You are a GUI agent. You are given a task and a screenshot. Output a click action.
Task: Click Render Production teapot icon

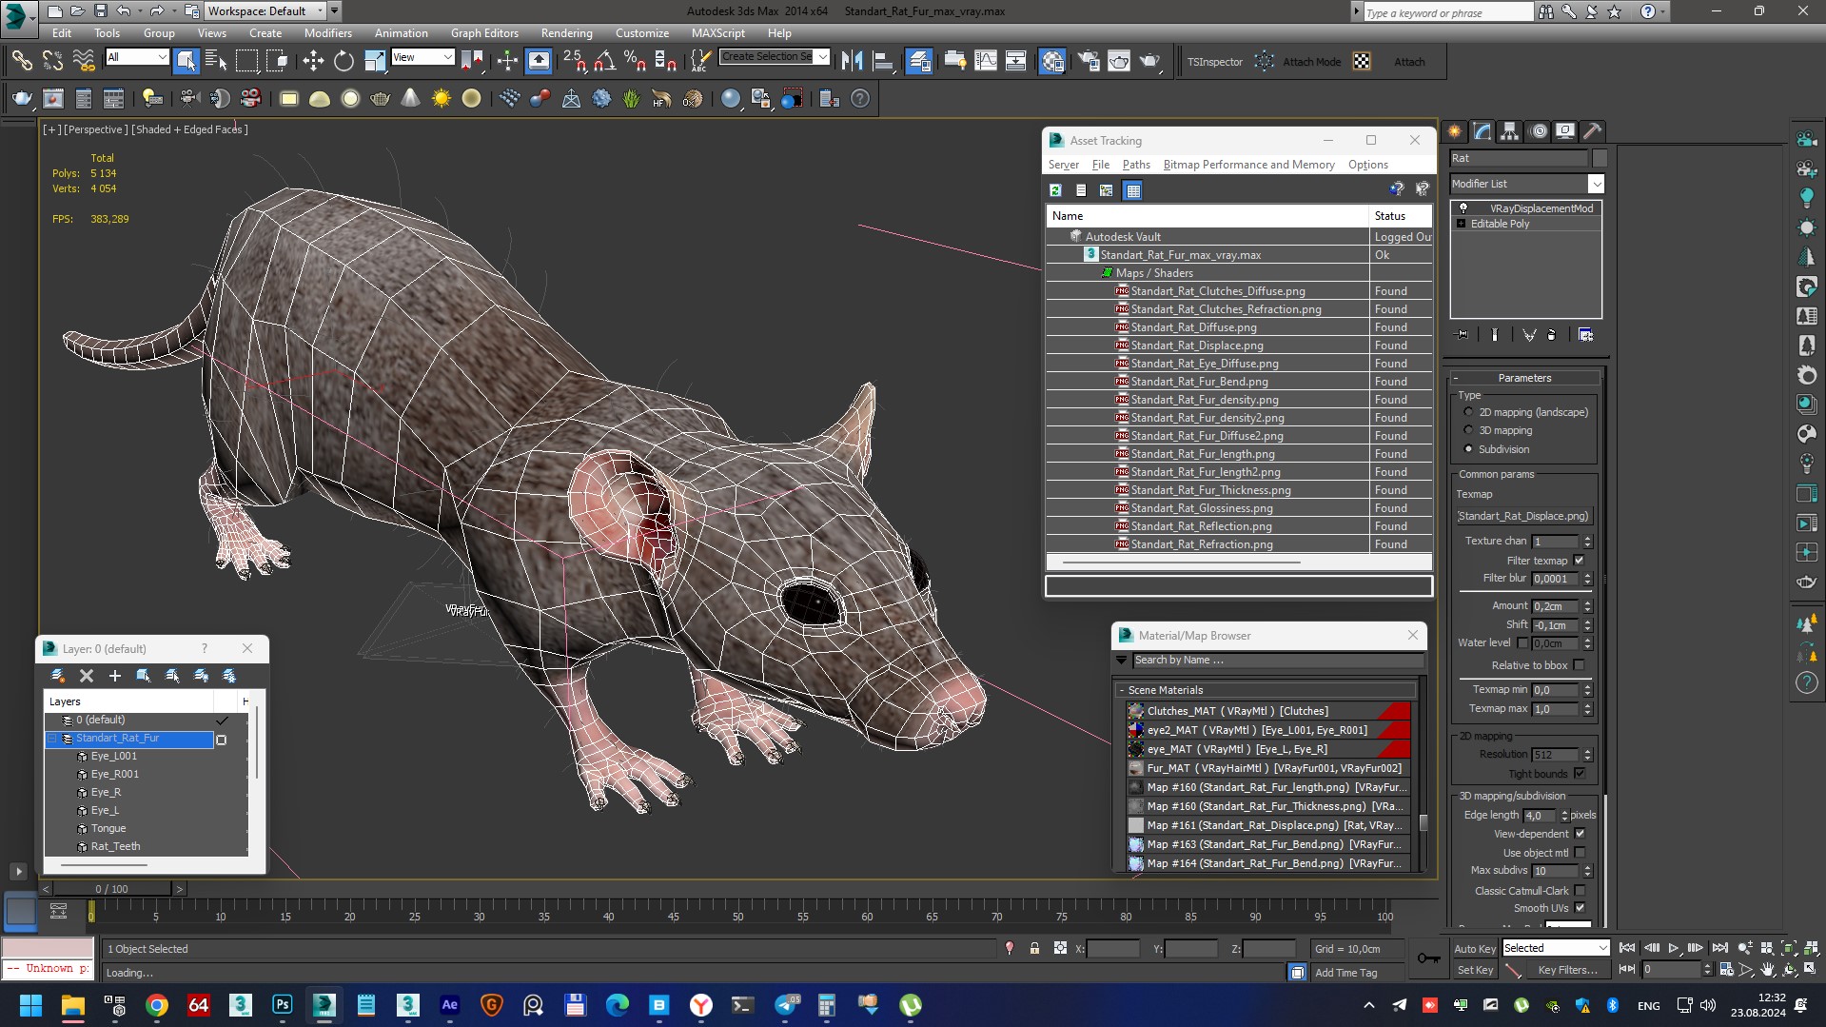[1150, 62]
